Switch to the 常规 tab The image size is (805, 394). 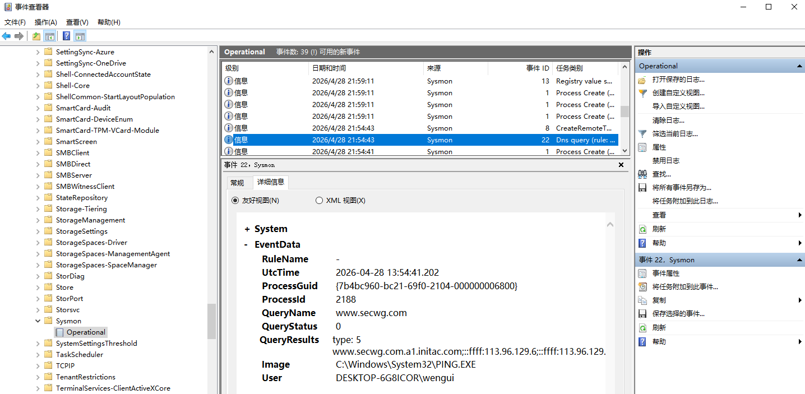[237, 183]
